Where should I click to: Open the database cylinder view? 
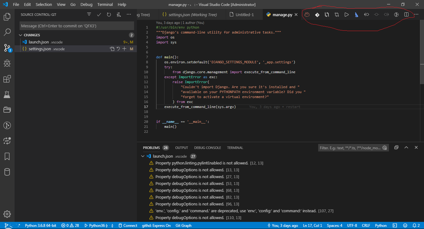pos(7,172)
